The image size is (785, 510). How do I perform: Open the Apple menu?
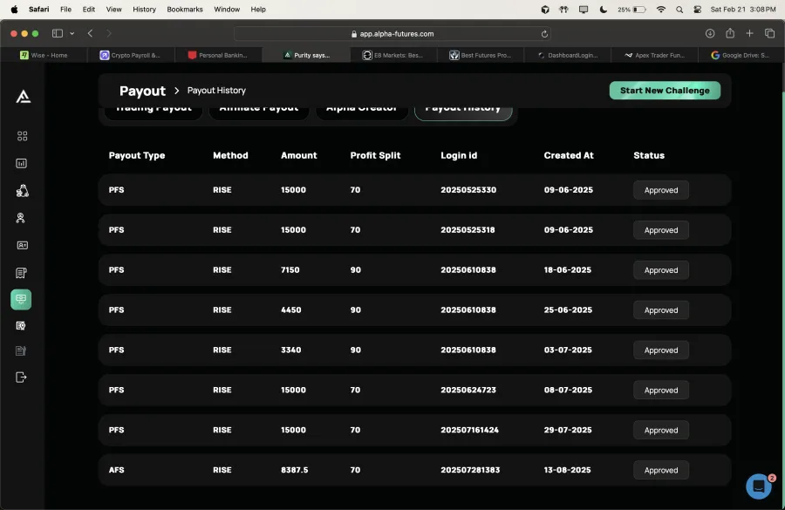[15, 9]
